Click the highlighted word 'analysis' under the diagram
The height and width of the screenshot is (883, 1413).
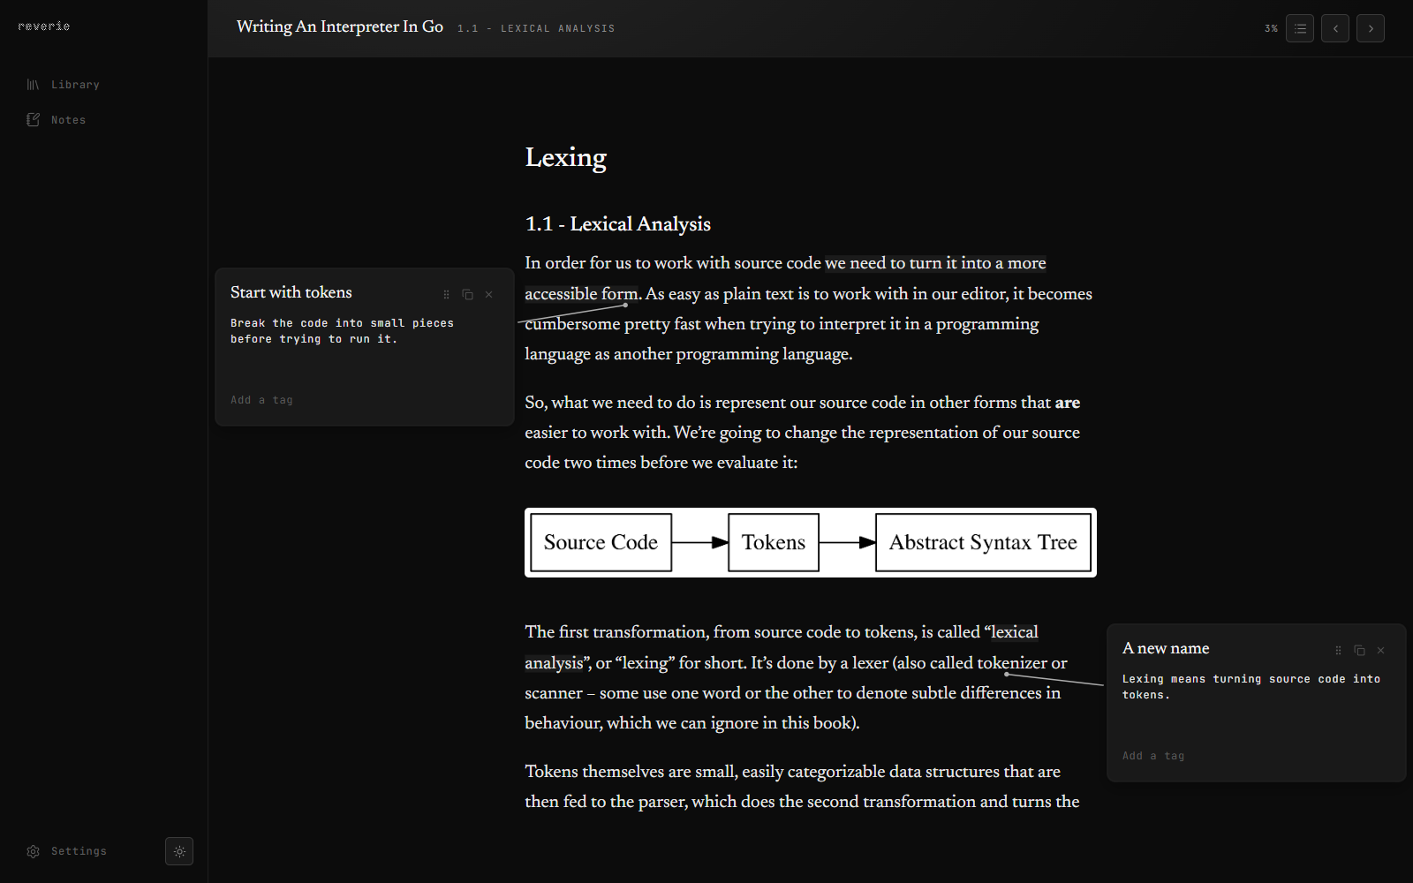click(554, 663)
